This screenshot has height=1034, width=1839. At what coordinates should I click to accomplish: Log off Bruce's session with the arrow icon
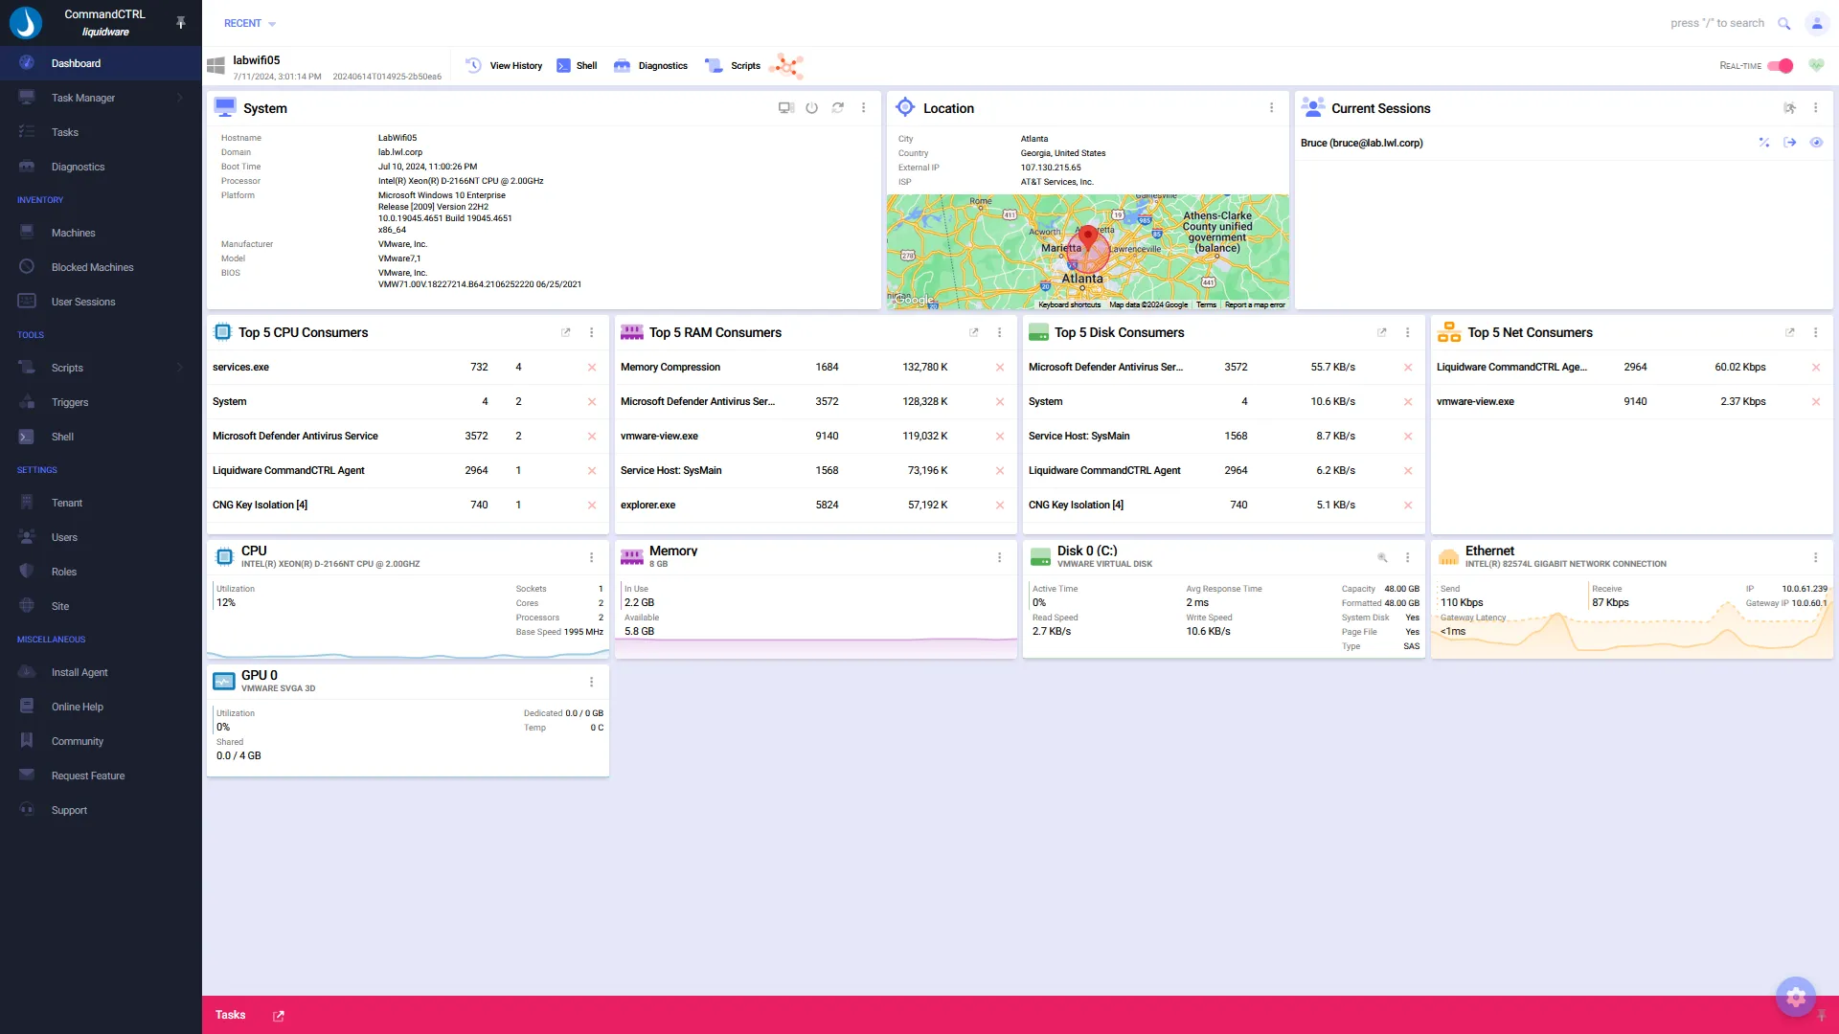(1789, 143)
